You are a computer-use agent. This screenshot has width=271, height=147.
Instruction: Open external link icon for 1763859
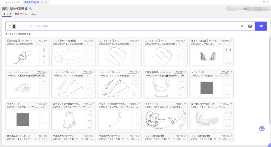pos(47,104)
